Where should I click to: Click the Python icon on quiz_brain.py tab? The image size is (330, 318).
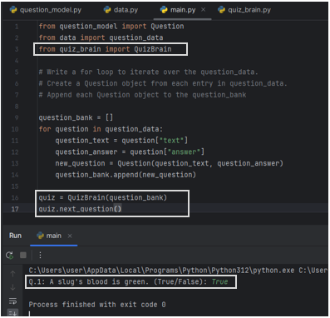[x=221, y=10]
